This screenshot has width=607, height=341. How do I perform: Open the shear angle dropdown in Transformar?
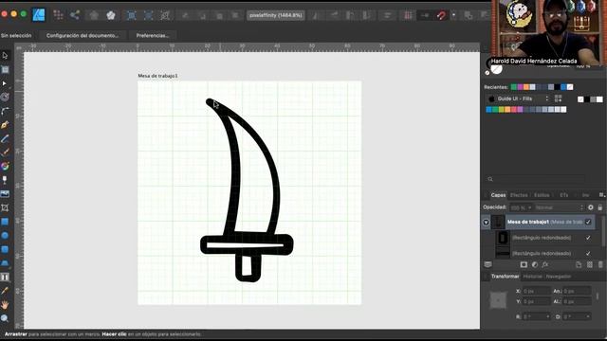(588, 316)
